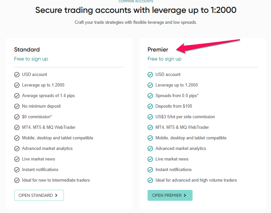Click the checkmark icon beside Standard USD account
Viewport: 271px width, 213px height.
click(17, 75)
